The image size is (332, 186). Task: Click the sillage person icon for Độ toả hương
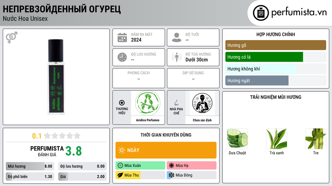pyautogui.click(x=177, y=57)
